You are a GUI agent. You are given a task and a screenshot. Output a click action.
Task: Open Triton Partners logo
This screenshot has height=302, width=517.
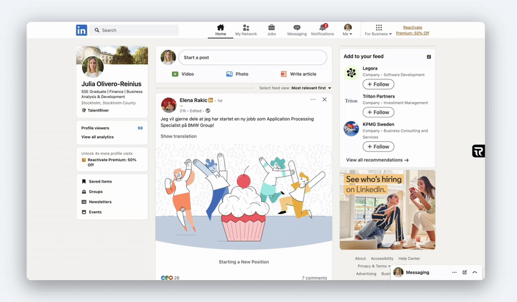tap(351, 101)
